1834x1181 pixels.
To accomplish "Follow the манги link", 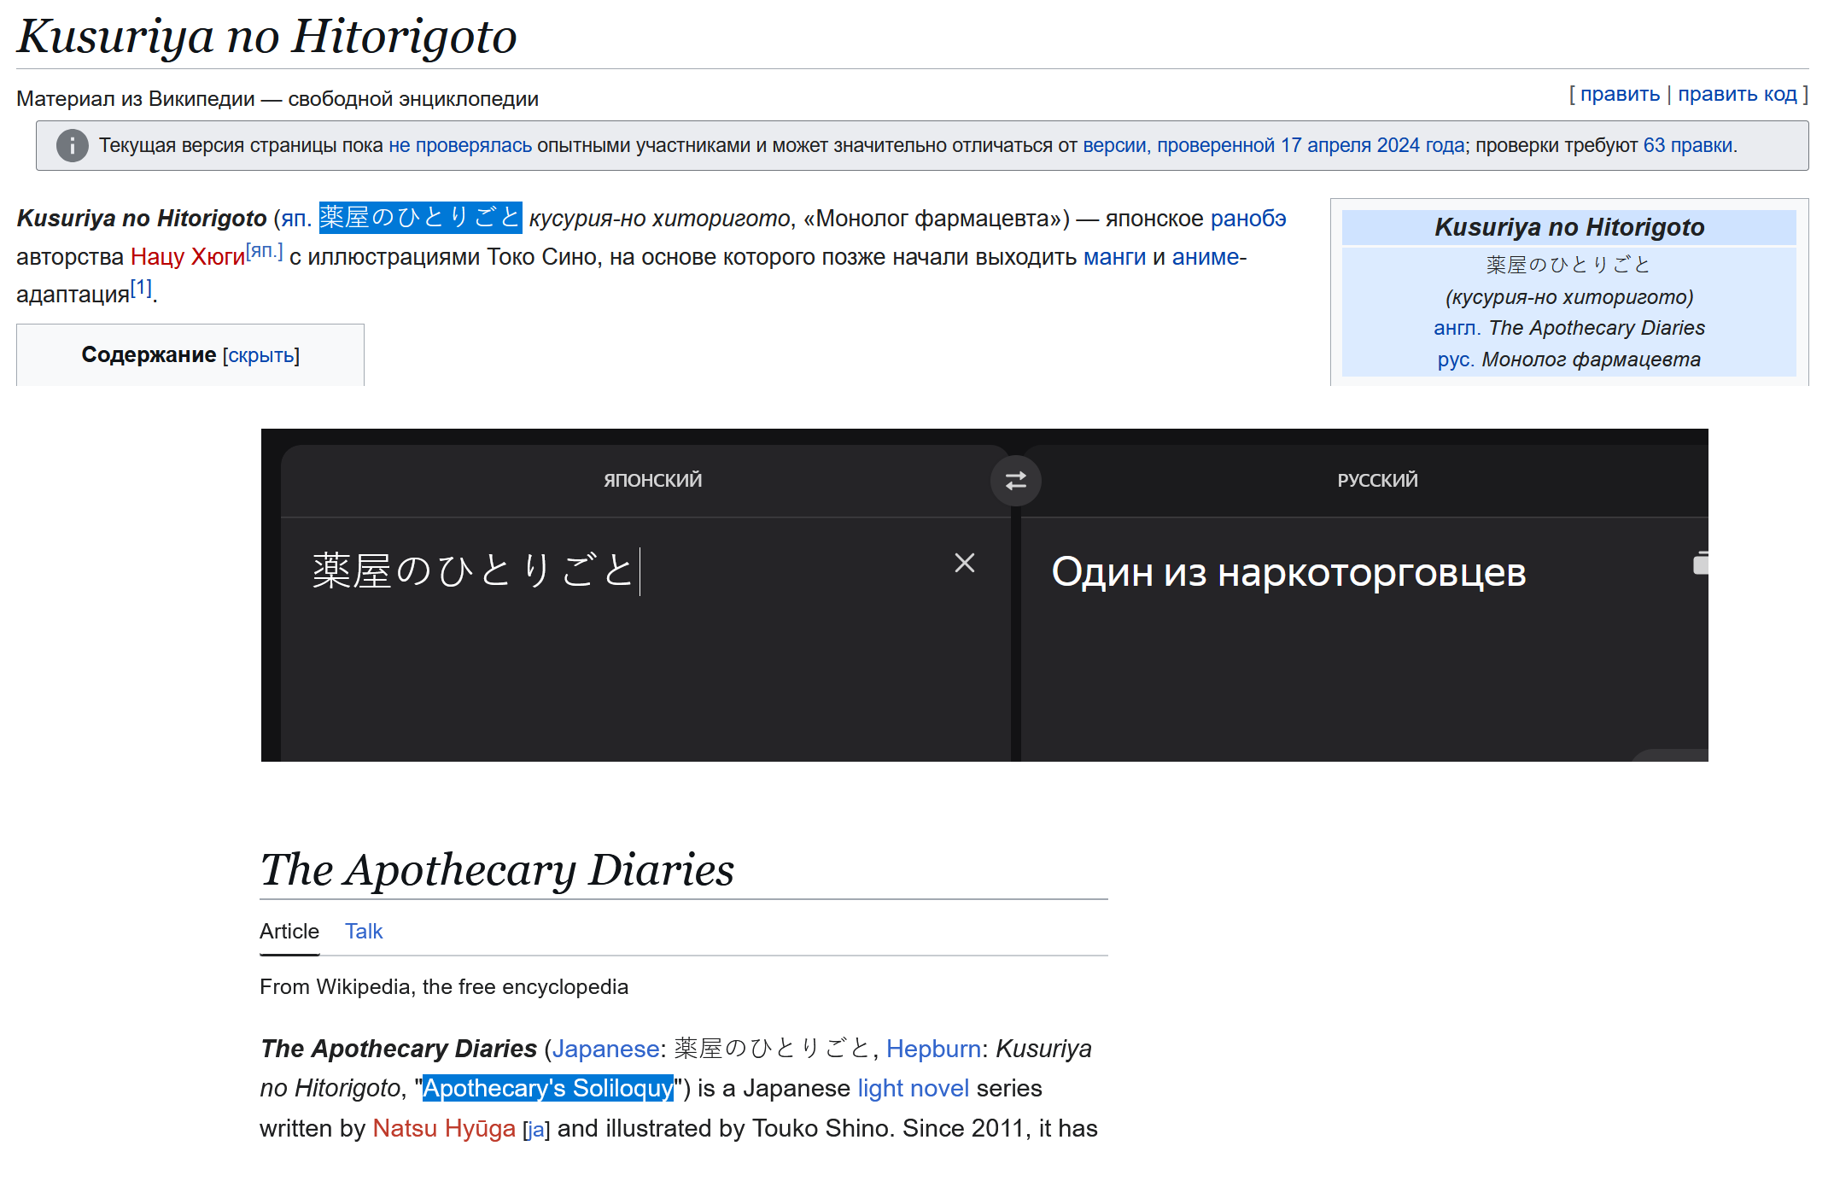I will [1114, 257].
